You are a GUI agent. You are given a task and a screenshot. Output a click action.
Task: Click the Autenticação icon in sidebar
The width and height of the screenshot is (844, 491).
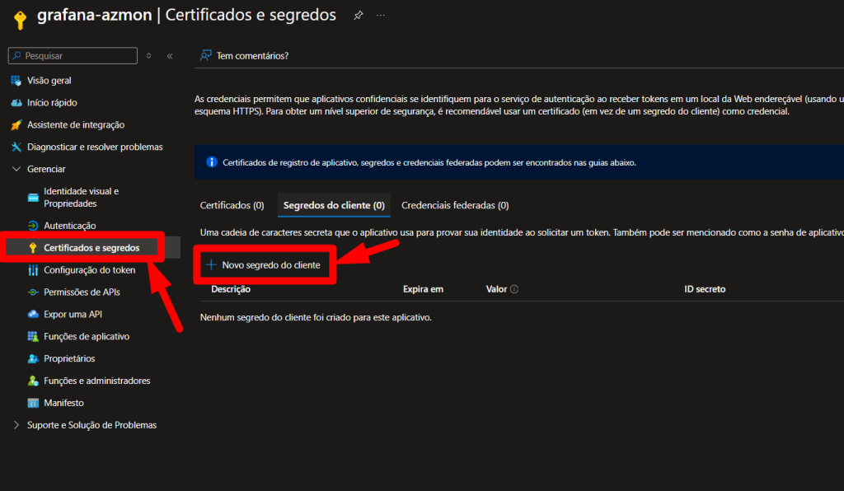33,226
